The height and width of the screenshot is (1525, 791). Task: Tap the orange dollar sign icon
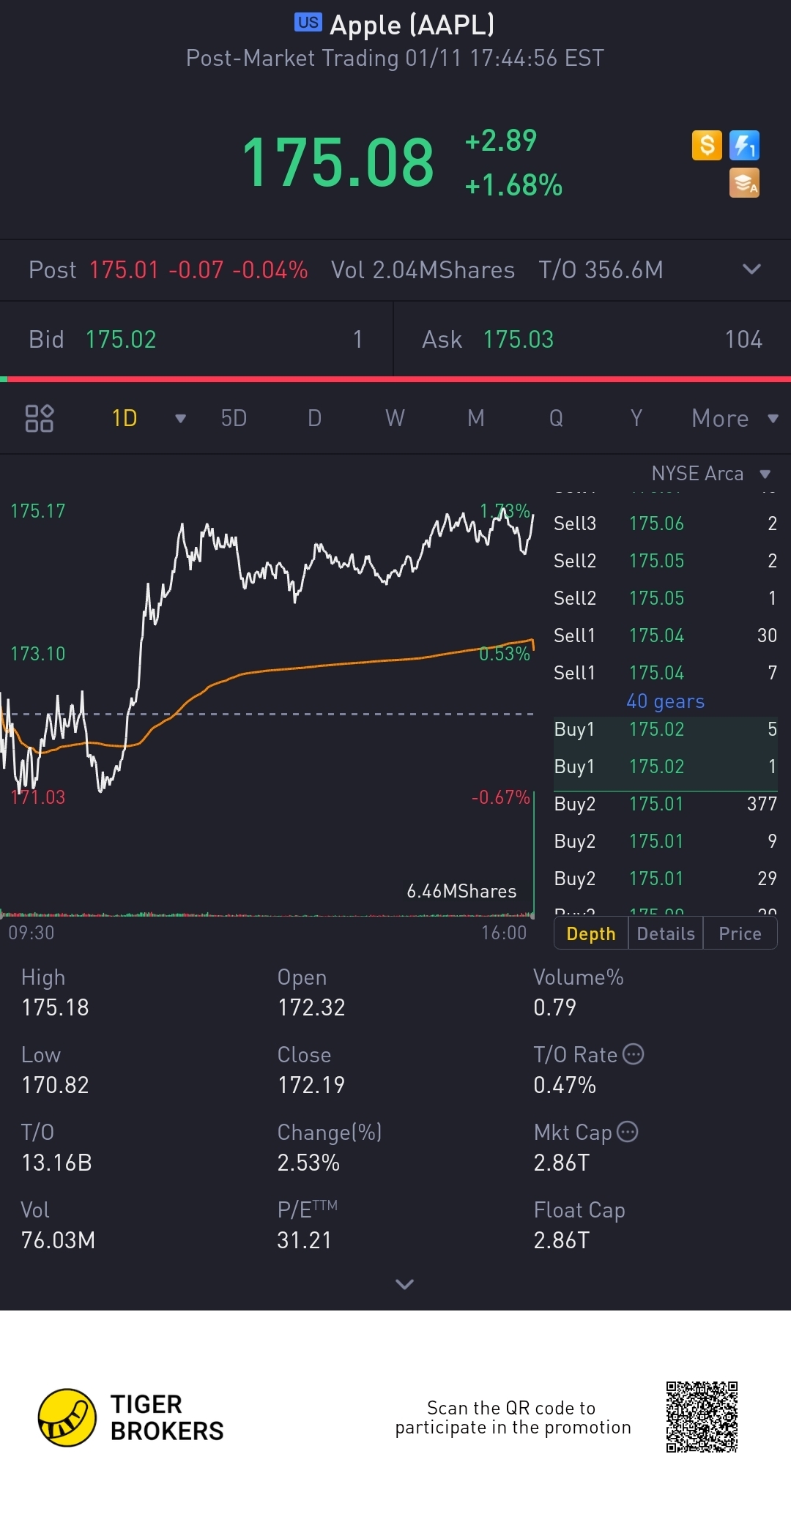pos(707,145)
